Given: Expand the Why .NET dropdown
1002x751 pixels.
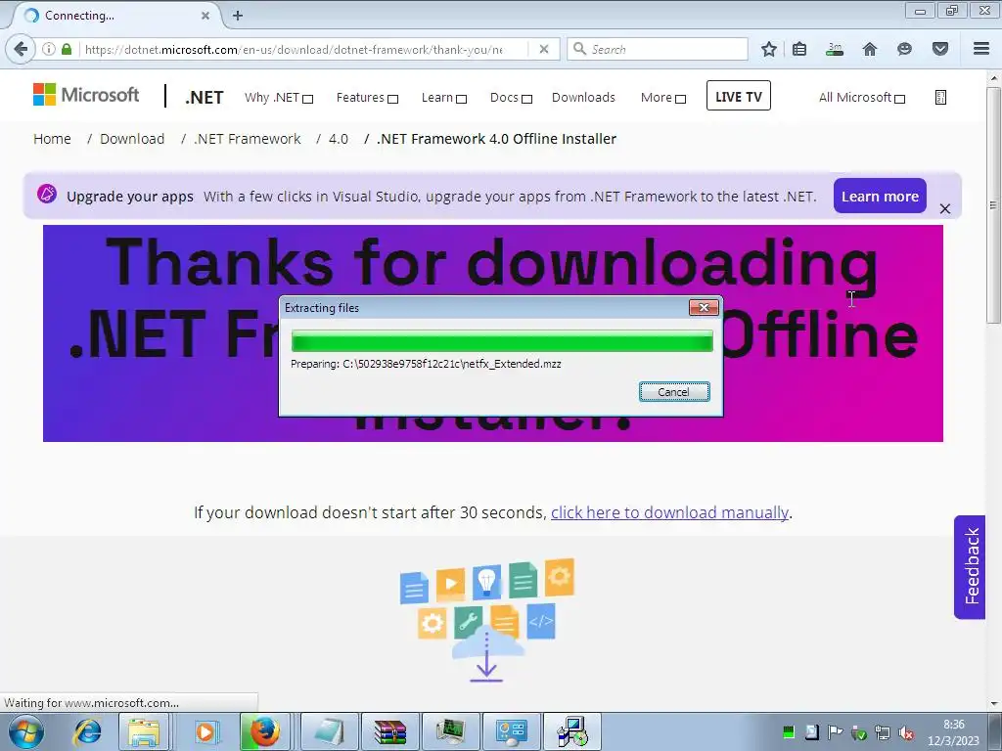Looking at the screenshot, I should pos(279,98).
